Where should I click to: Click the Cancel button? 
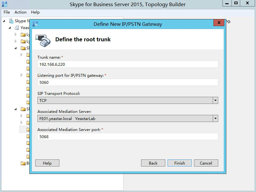206,163
